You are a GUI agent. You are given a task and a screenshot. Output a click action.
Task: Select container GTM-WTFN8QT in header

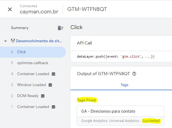87,9
